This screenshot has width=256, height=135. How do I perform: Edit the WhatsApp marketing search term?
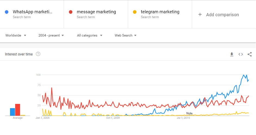click(x=32, y=12)
